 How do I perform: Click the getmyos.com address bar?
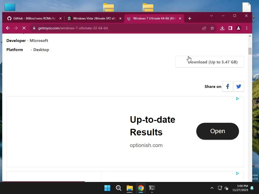tap(116, 28)
